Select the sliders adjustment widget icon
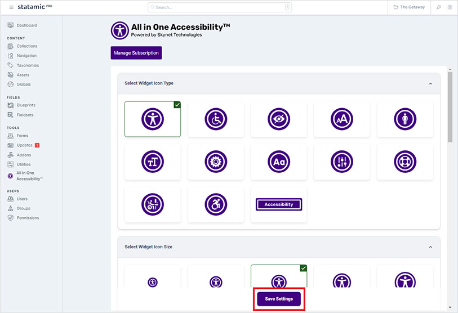 pyautogui.click(x=342, y=162)
